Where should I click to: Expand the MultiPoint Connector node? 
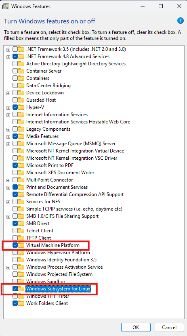pos(8,180)
